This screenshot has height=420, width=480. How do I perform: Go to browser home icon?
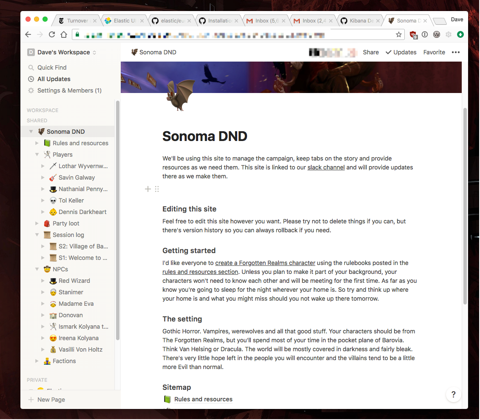pos(64,34)
